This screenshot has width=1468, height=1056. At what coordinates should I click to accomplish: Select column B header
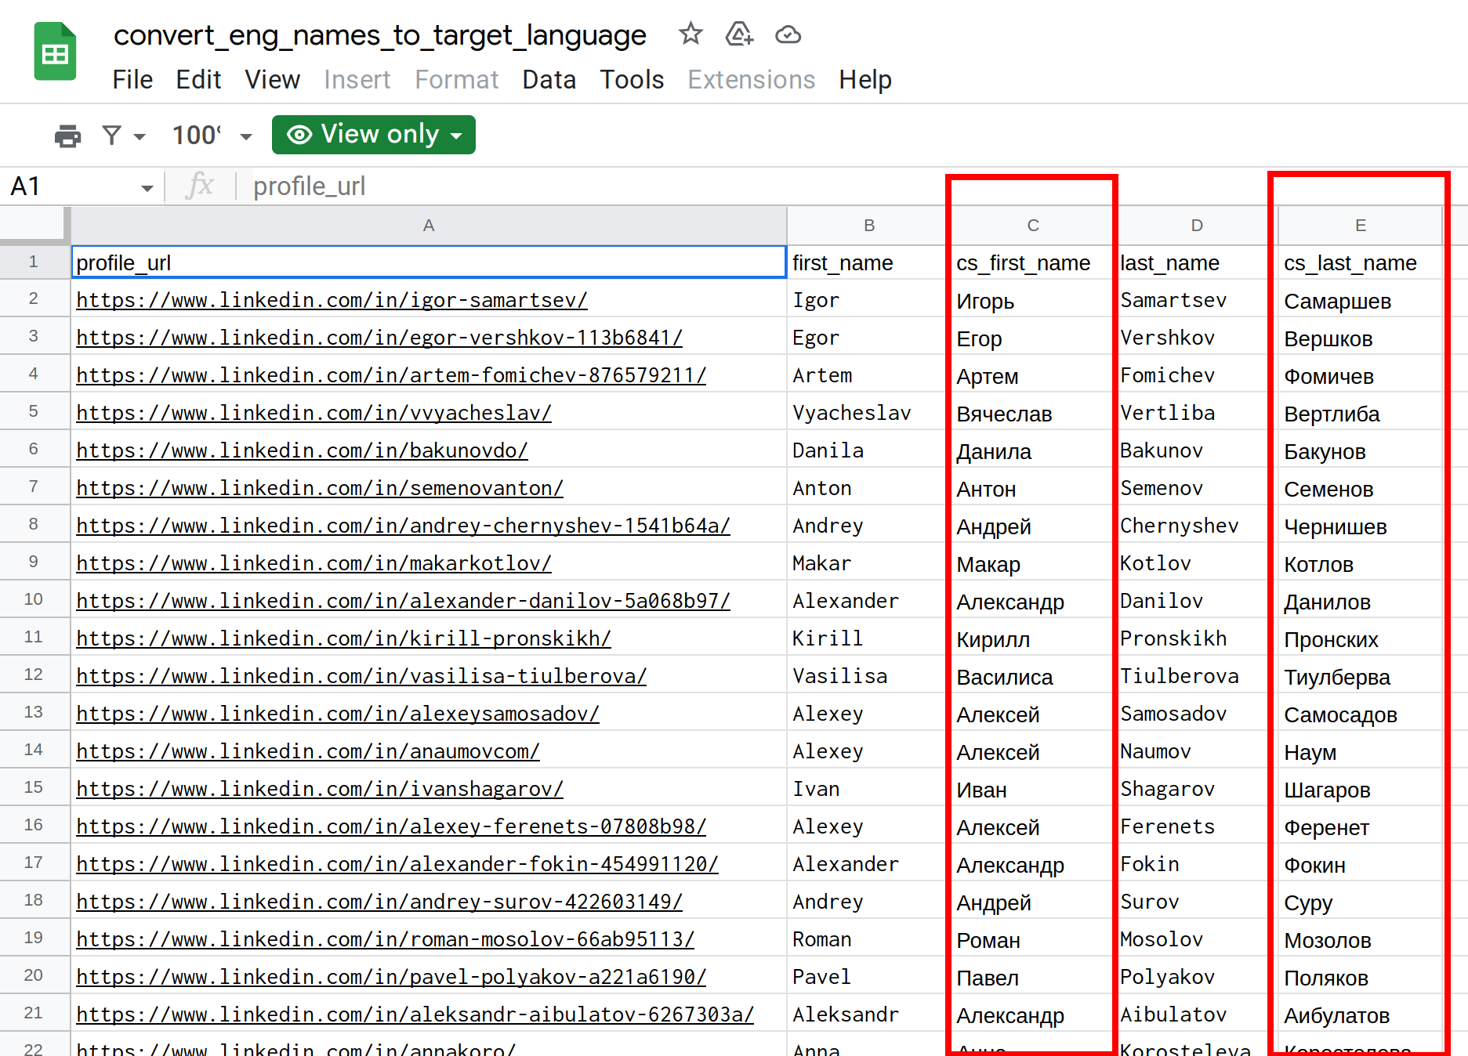(868, 226)
